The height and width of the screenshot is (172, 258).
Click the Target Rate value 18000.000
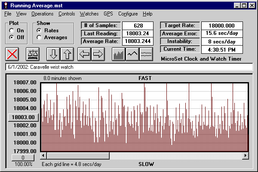click(x=222, y=25)
